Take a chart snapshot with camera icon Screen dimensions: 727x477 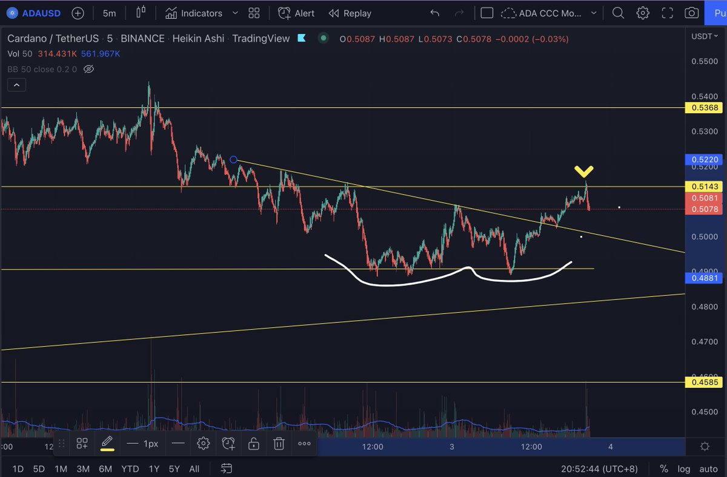pyautogui.click(x=691, y=13)
